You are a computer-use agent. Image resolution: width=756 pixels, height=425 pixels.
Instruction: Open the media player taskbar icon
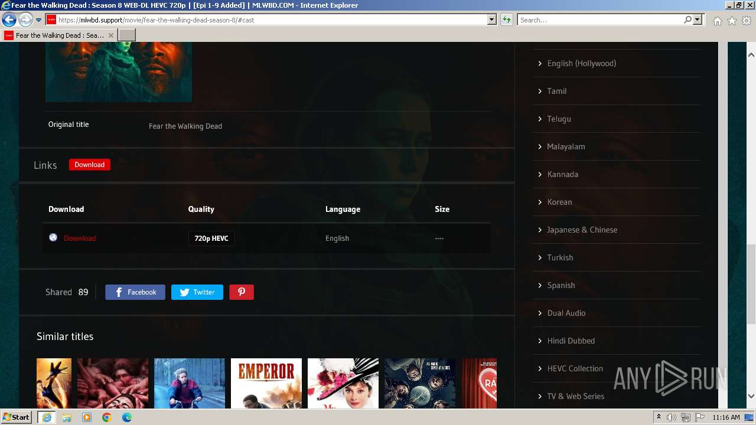pyautogui.click(x=87, y=417)
